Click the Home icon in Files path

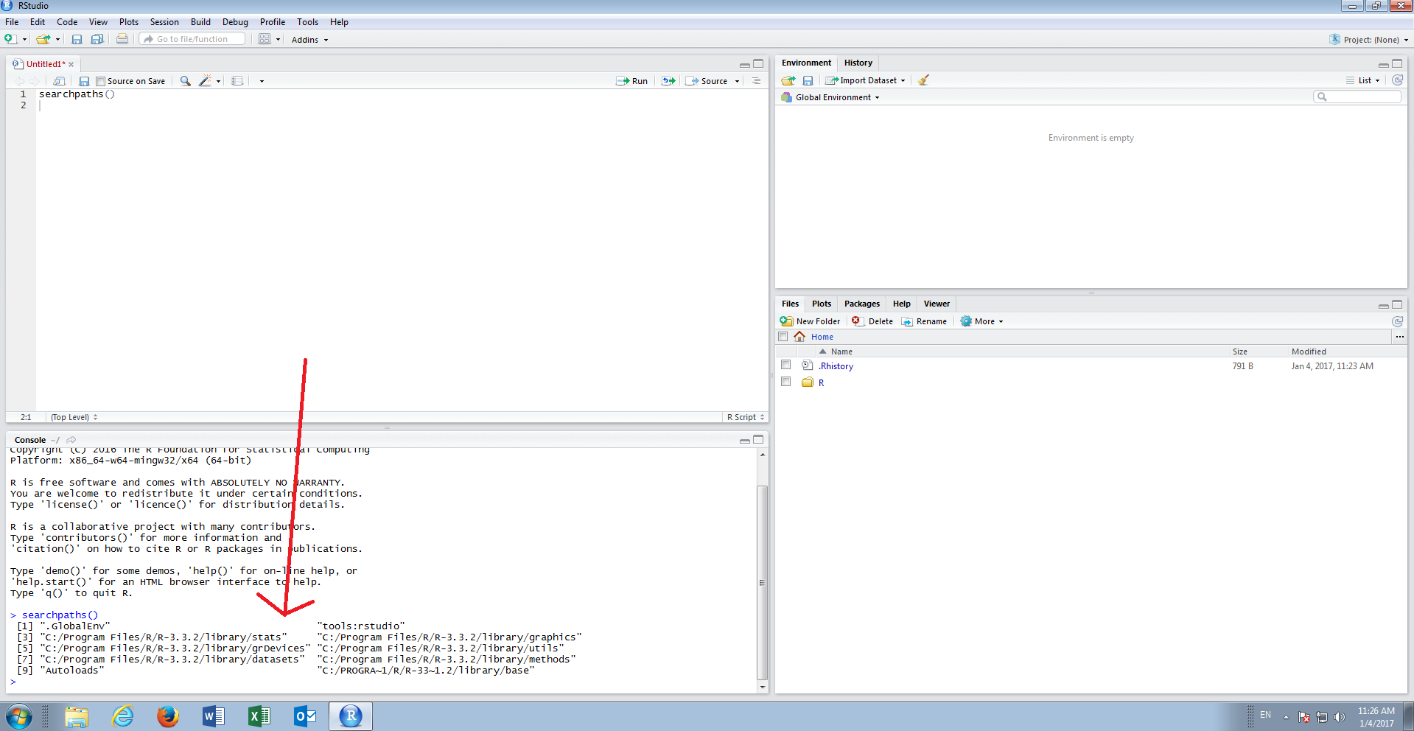(799, 337)
